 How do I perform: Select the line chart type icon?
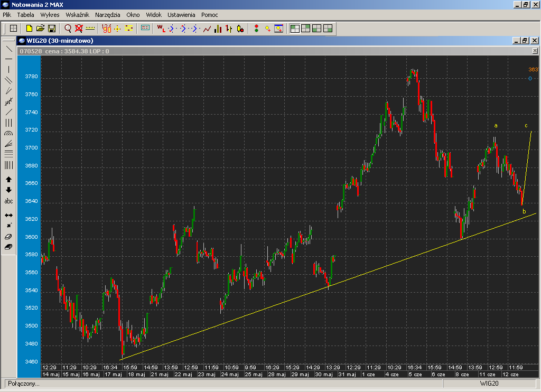point(207,29)
